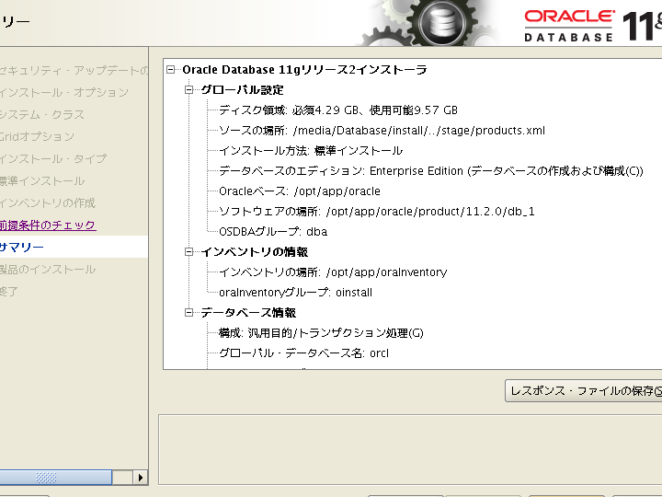662x497 pixels.
Task: Open the 前提条件のチェック step link
Action: (47, 225)
